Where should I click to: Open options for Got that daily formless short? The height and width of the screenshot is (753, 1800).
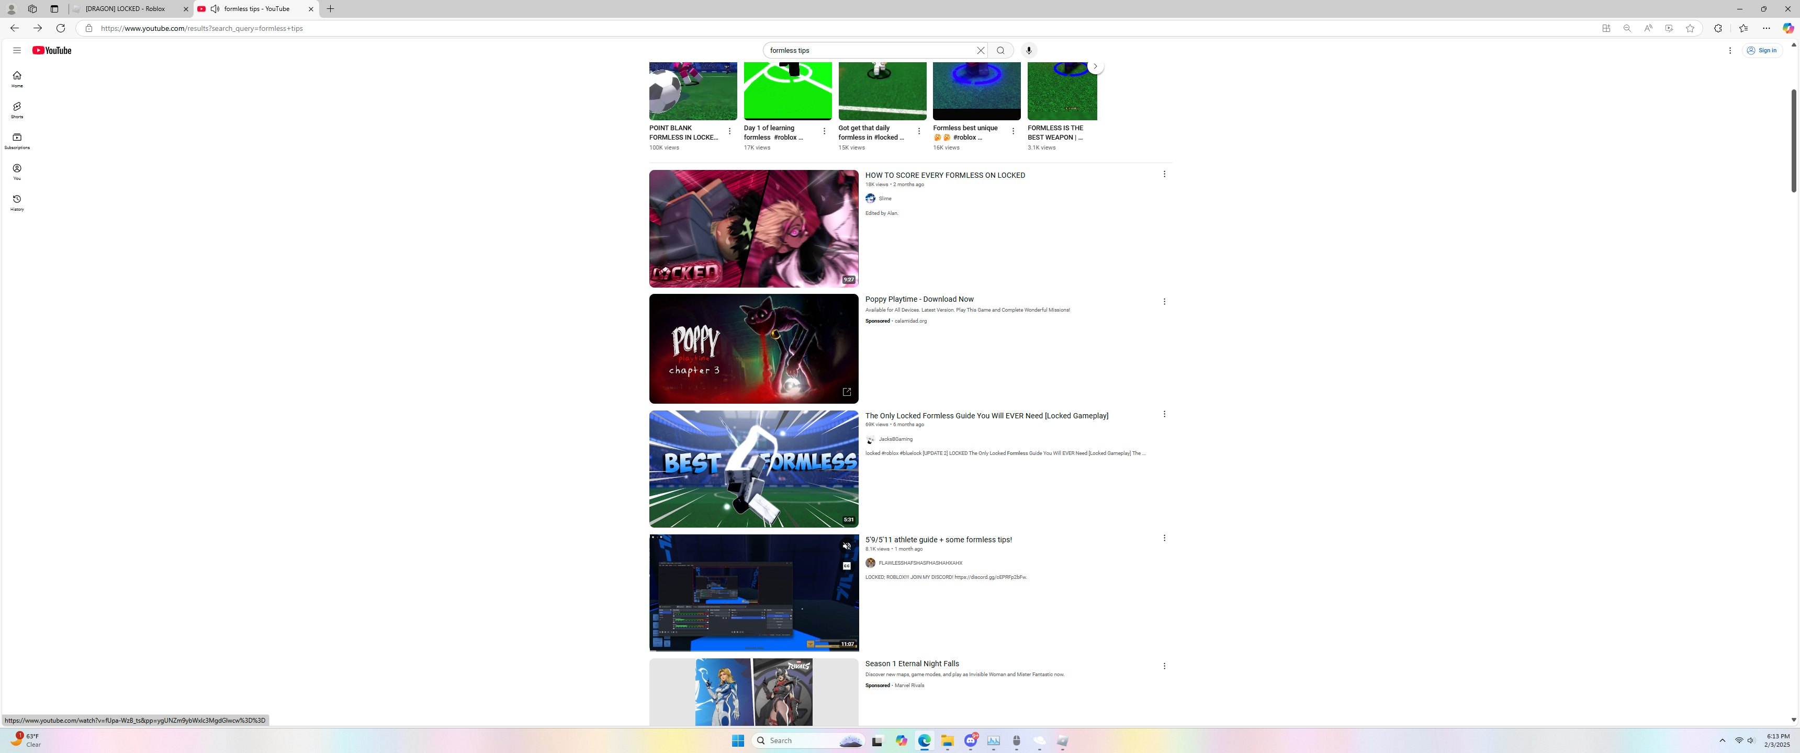coord(918,131)
